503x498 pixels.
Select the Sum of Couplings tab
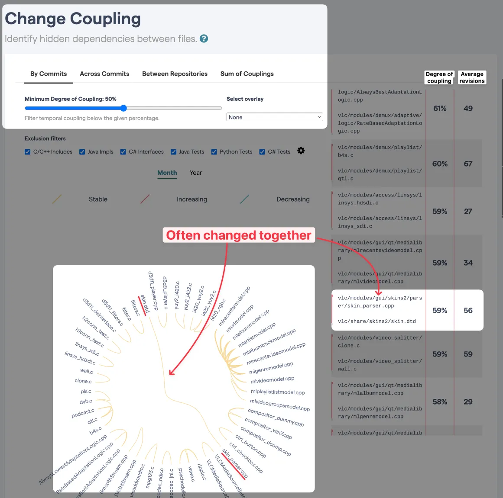[x=247, y=74]
